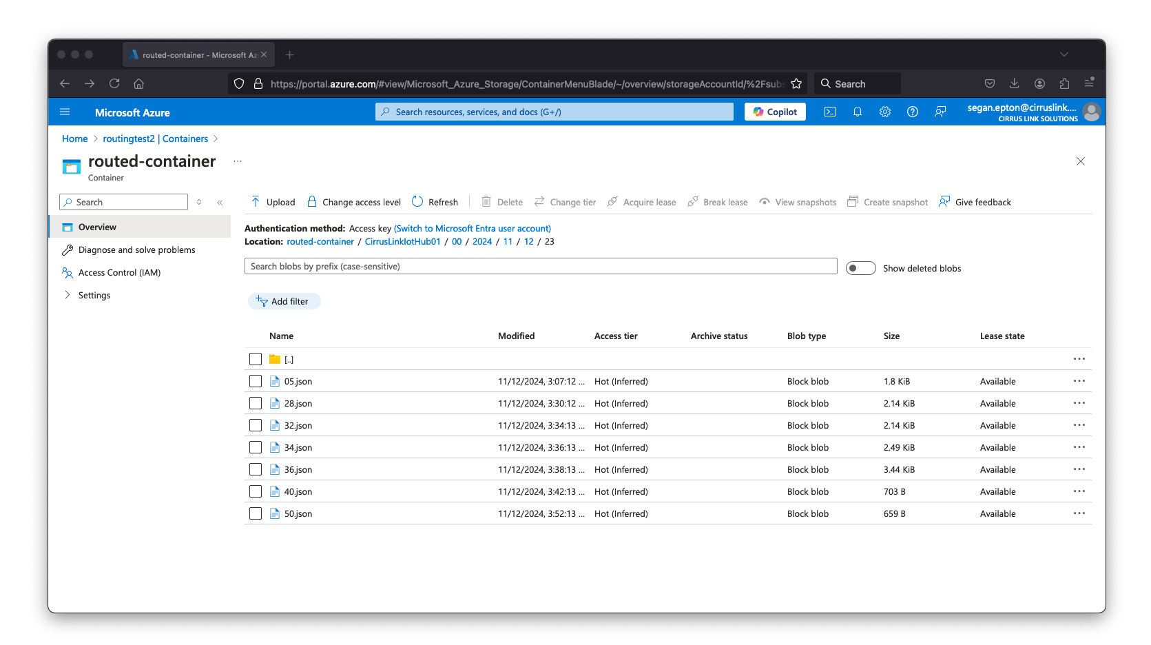Open the context menu for 28.json
This screenshot has height=645, width=1151.
pos(1079,403)
